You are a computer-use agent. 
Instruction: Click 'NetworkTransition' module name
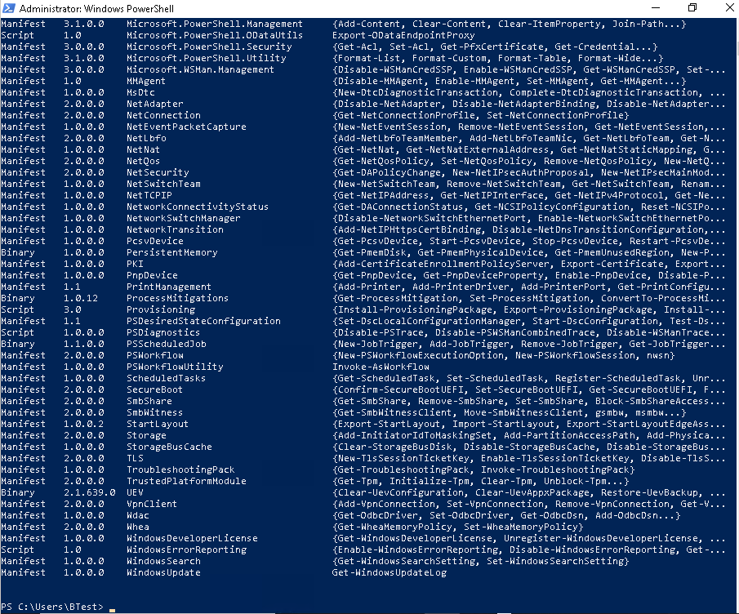(175, 229)
